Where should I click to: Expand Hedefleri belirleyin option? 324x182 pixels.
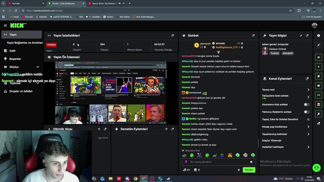pos(308,147)
